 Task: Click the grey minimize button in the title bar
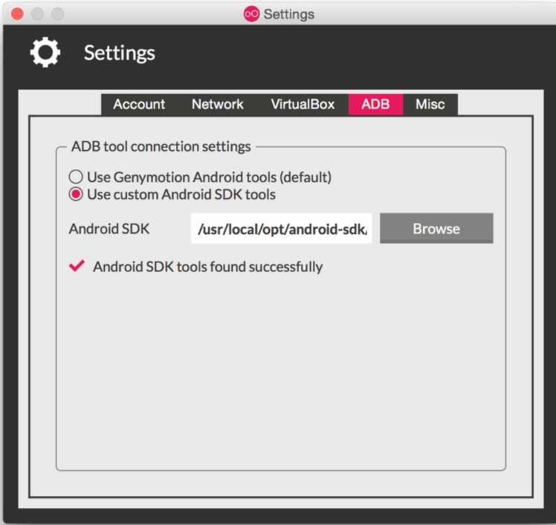coord(37,14)
